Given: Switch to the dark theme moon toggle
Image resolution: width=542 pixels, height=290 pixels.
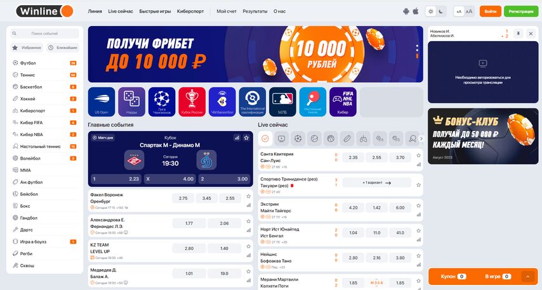Looking at the screenshot, I should tap(441, 11).
